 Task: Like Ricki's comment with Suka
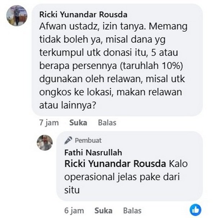point(78,123)
